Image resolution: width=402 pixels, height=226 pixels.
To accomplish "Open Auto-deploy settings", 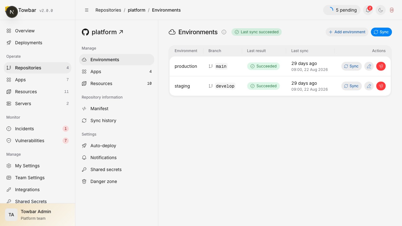I will 117,146.
